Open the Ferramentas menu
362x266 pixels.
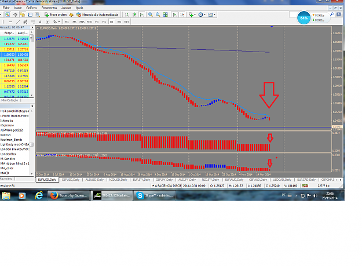point(49,8)
